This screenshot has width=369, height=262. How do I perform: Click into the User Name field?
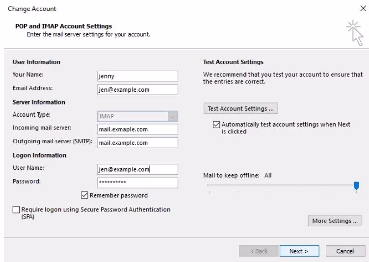(137, 169)
